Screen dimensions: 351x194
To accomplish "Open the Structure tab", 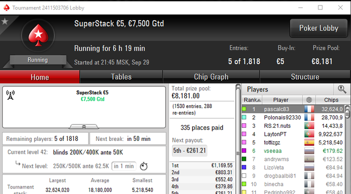I will coord(305,77).
